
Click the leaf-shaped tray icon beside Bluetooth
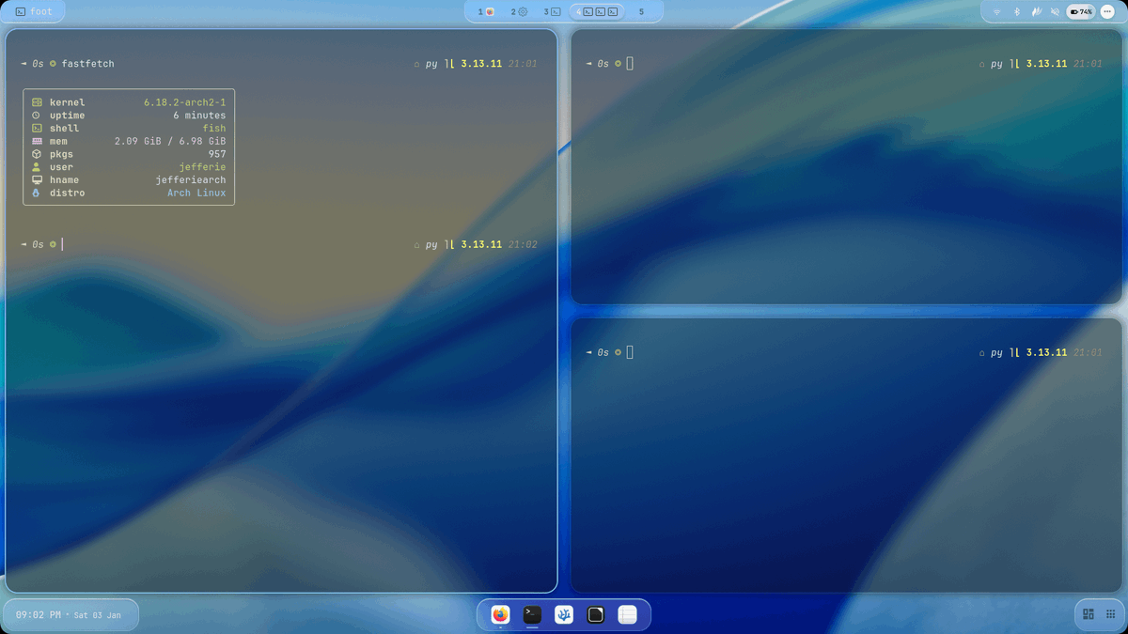click(x=1036, y=12)
